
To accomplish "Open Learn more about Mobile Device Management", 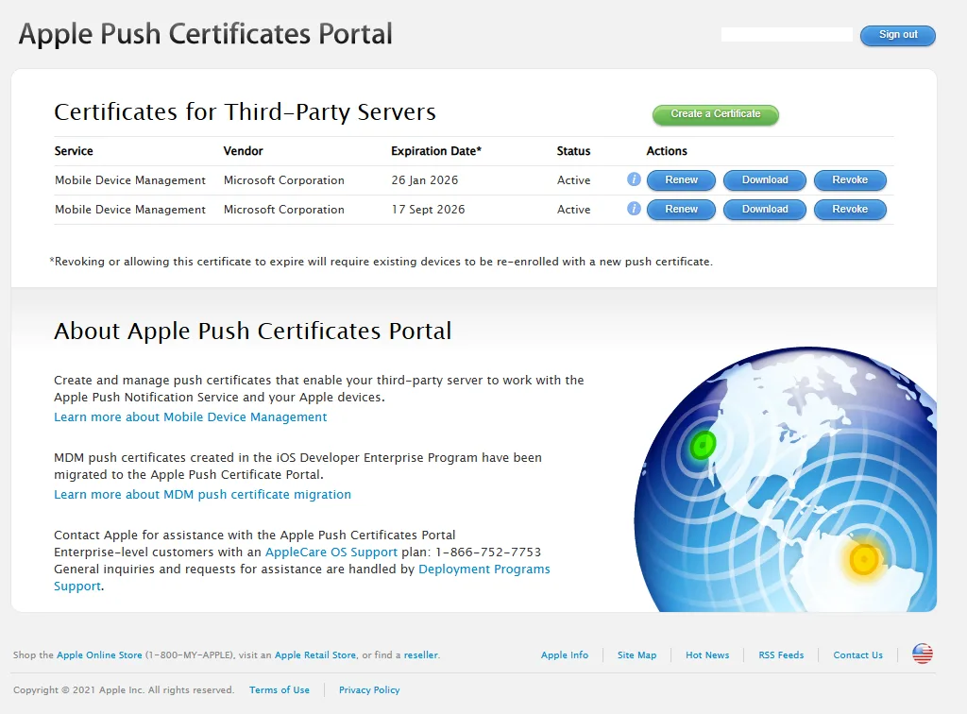I will pyautogui.click(x=191, y=416).
